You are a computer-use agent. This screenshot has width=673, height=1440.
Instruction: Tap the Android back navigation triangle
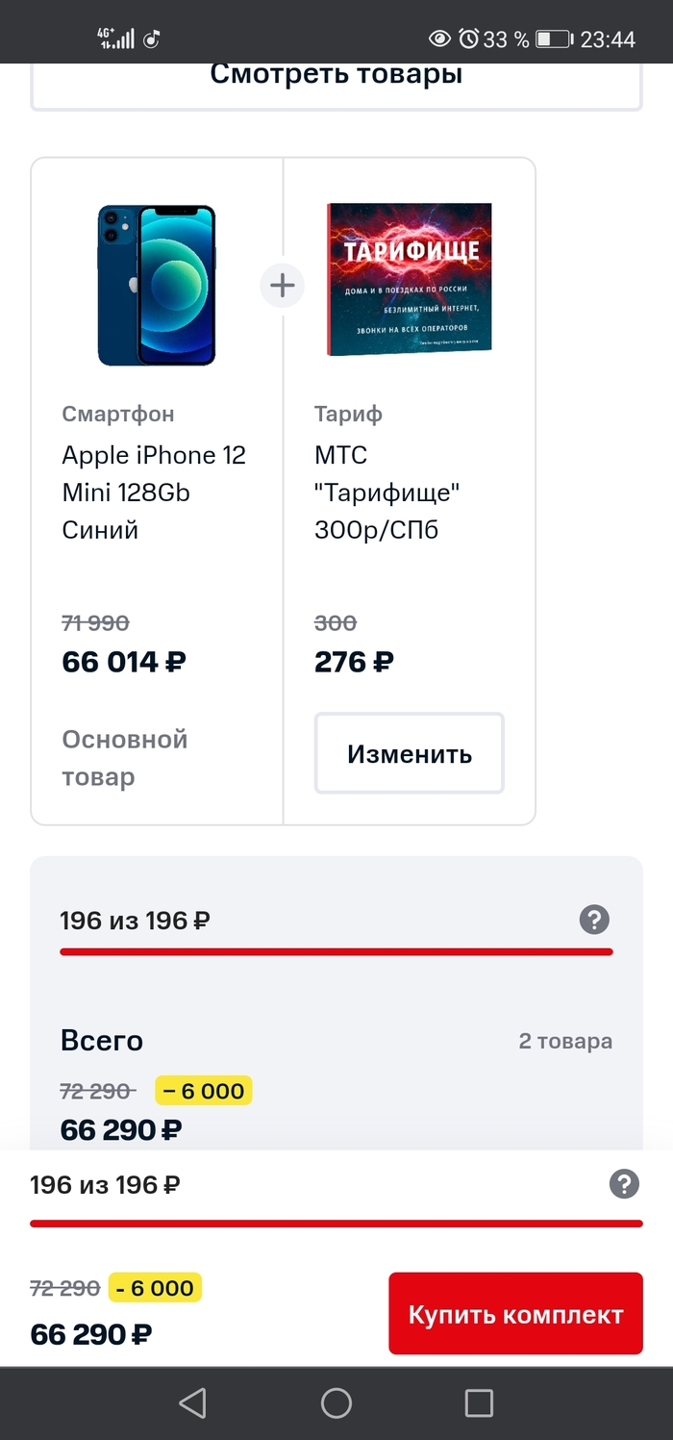pos(193,1402)
